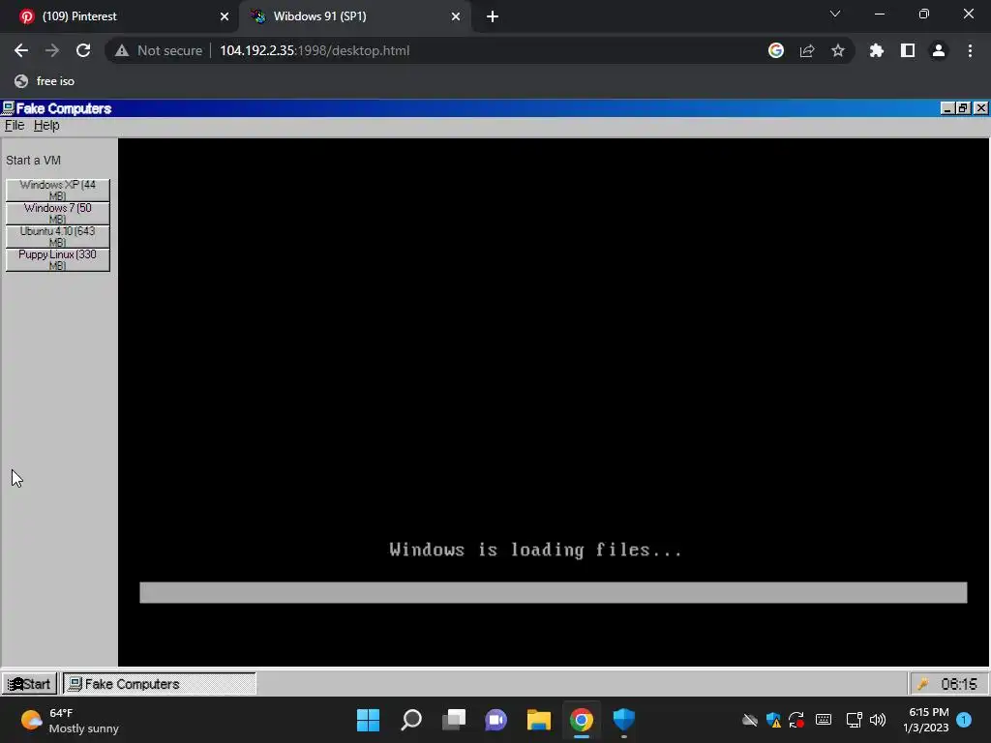Open notification badge
The height and width of the screenshot is (743, 991).
tap(964, 720)
